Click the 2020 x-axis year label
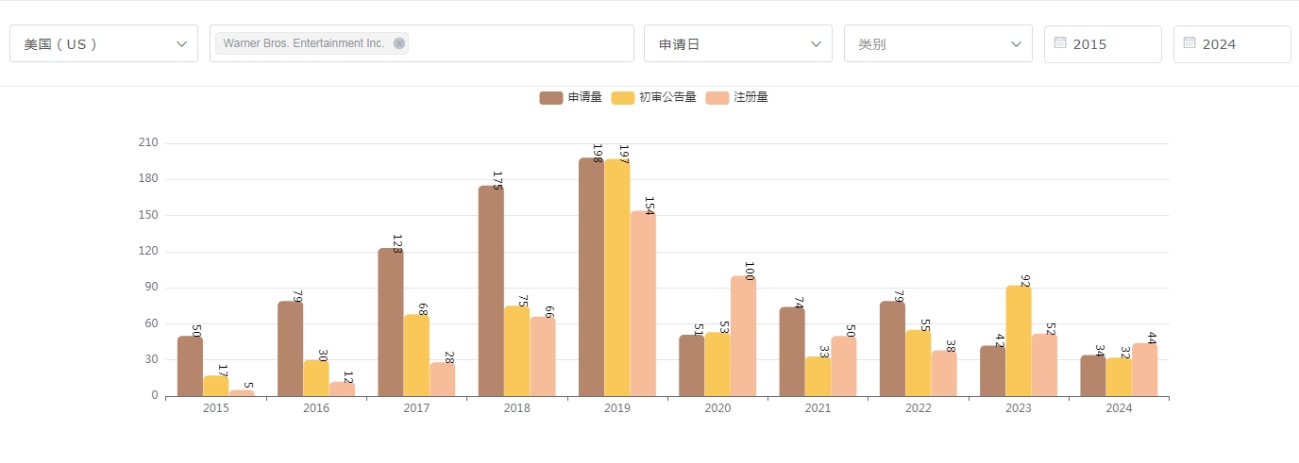The image size is (1299, 463). (717, 408)
